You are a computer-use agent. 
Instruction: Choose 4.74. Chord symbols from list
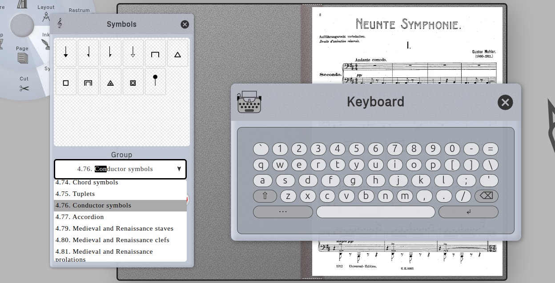[x=120, y=183]
